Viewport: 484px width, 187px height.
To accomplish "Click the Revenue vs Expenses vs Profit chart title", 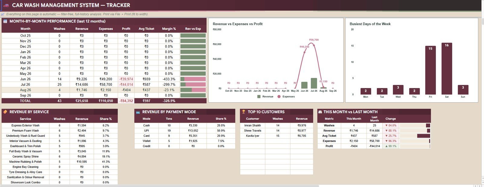I will click(237, 24).
